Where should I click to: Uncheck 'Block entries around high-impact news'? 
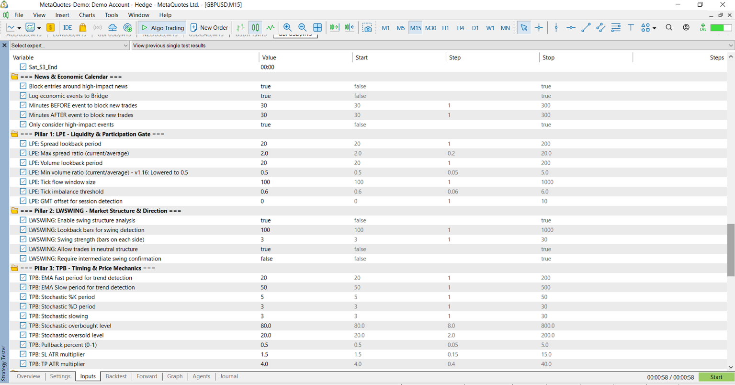coord(23,86)
